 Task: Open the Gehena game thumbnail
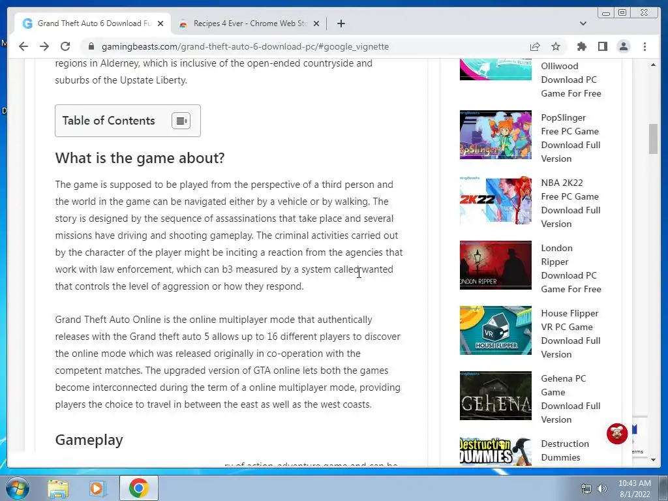[496, 395]
